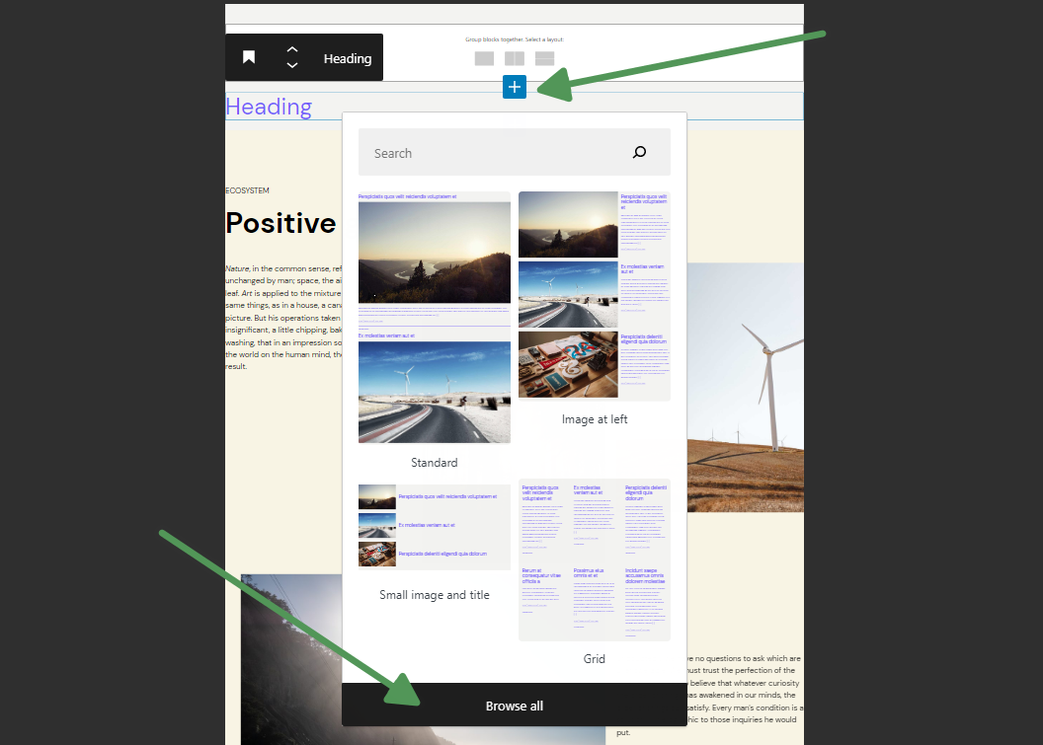
Task: Click the wind turbine image on right
Action: point(745,387)
